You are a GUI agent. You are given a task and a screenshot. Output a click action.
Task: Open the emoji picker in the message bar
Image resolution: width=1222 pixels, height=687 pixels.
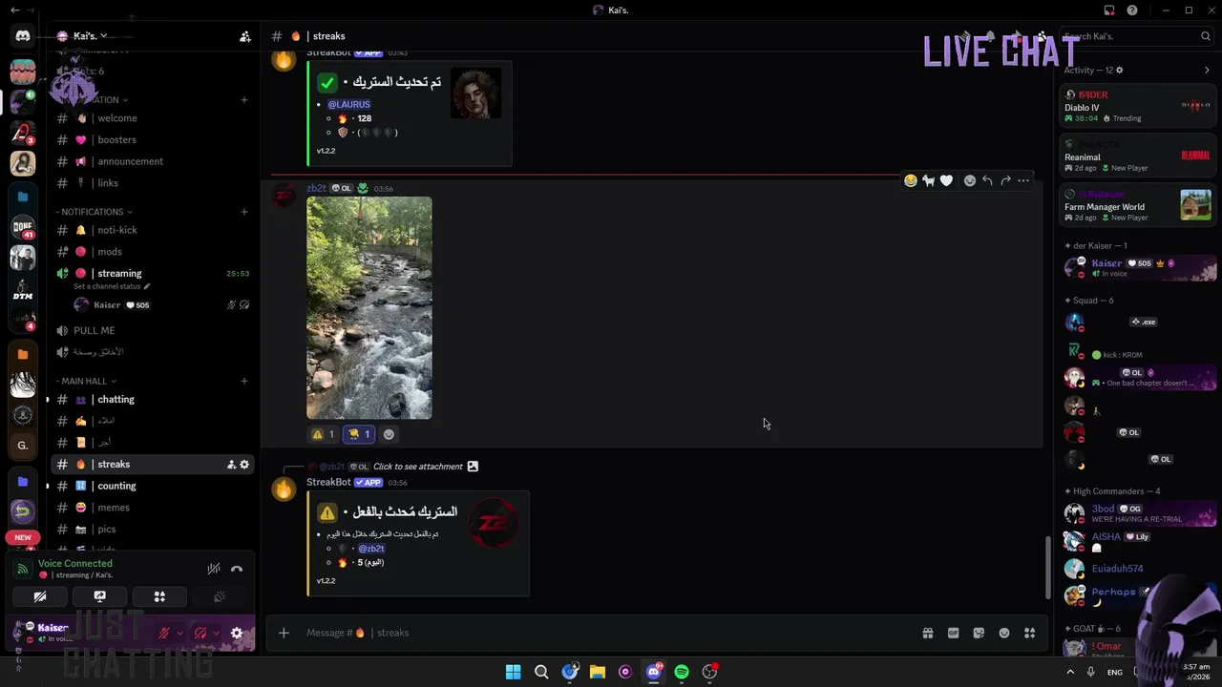click(1004, 633)
